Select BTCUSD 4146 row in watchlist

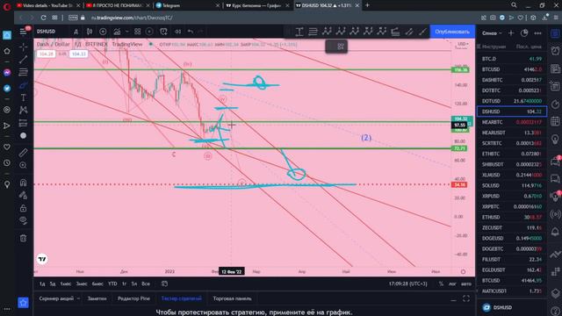[512, 69]
